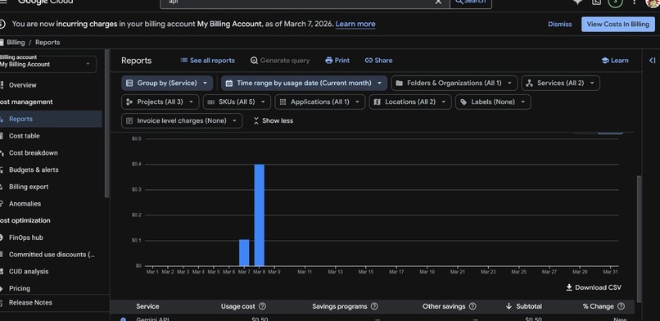The width and height of the screenshot is (660, 321).
Task: Click the search bar input
Action: [299, 2]
